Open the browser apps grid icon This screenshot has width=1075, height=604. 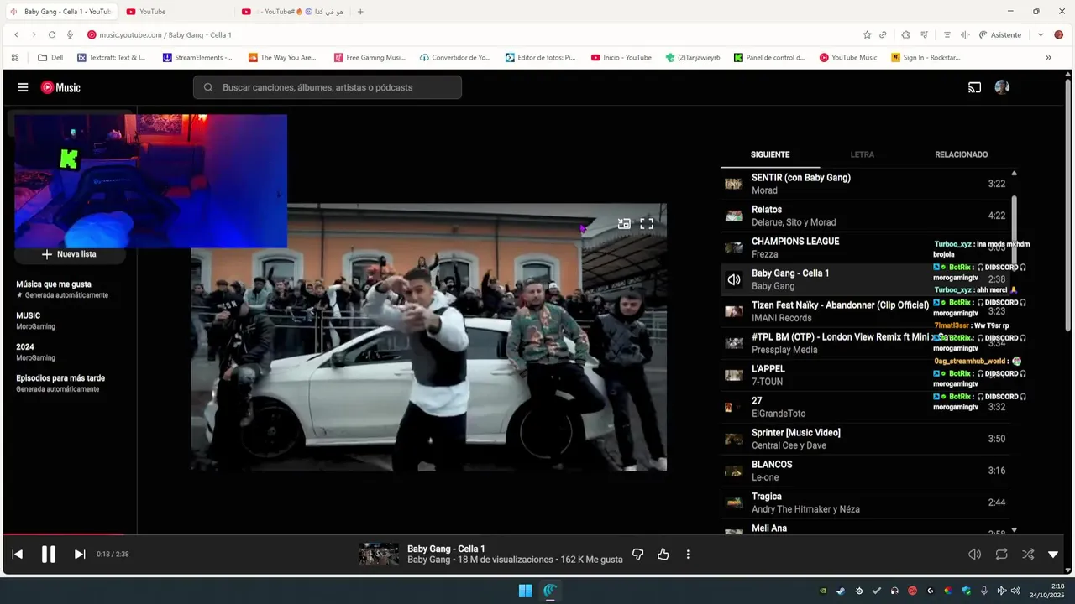15,58
